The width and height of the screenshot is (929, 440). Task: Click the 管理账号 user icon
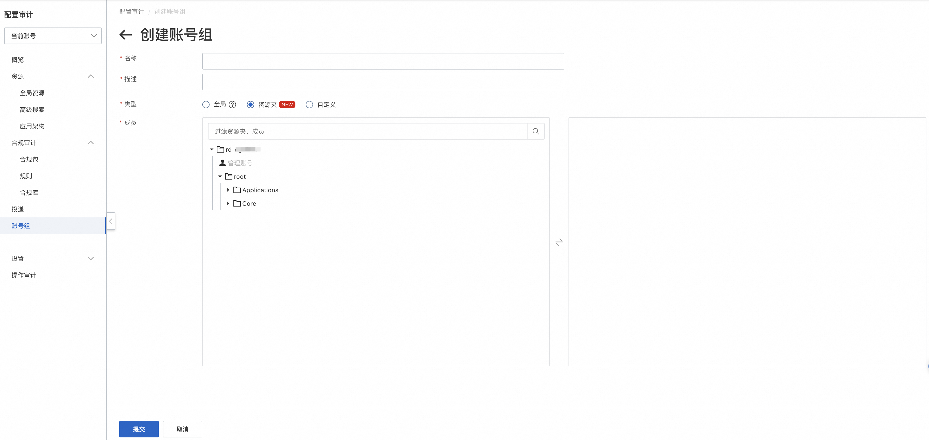223,163
